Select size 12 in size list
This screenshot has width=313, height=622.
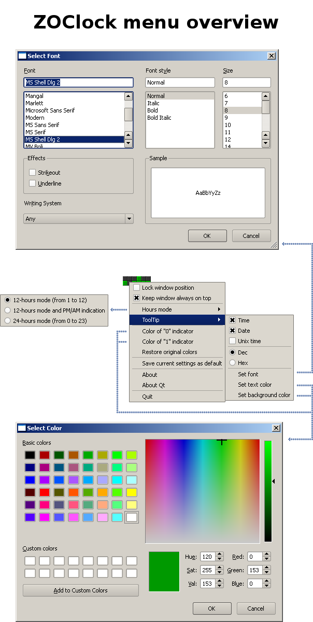tap(242, 139)
